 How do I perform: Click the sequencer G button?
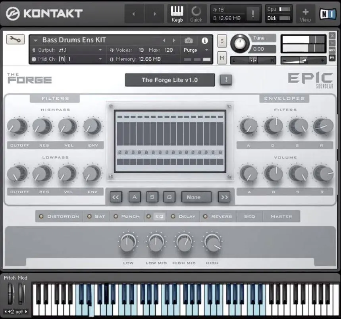(x=169, y=197)
